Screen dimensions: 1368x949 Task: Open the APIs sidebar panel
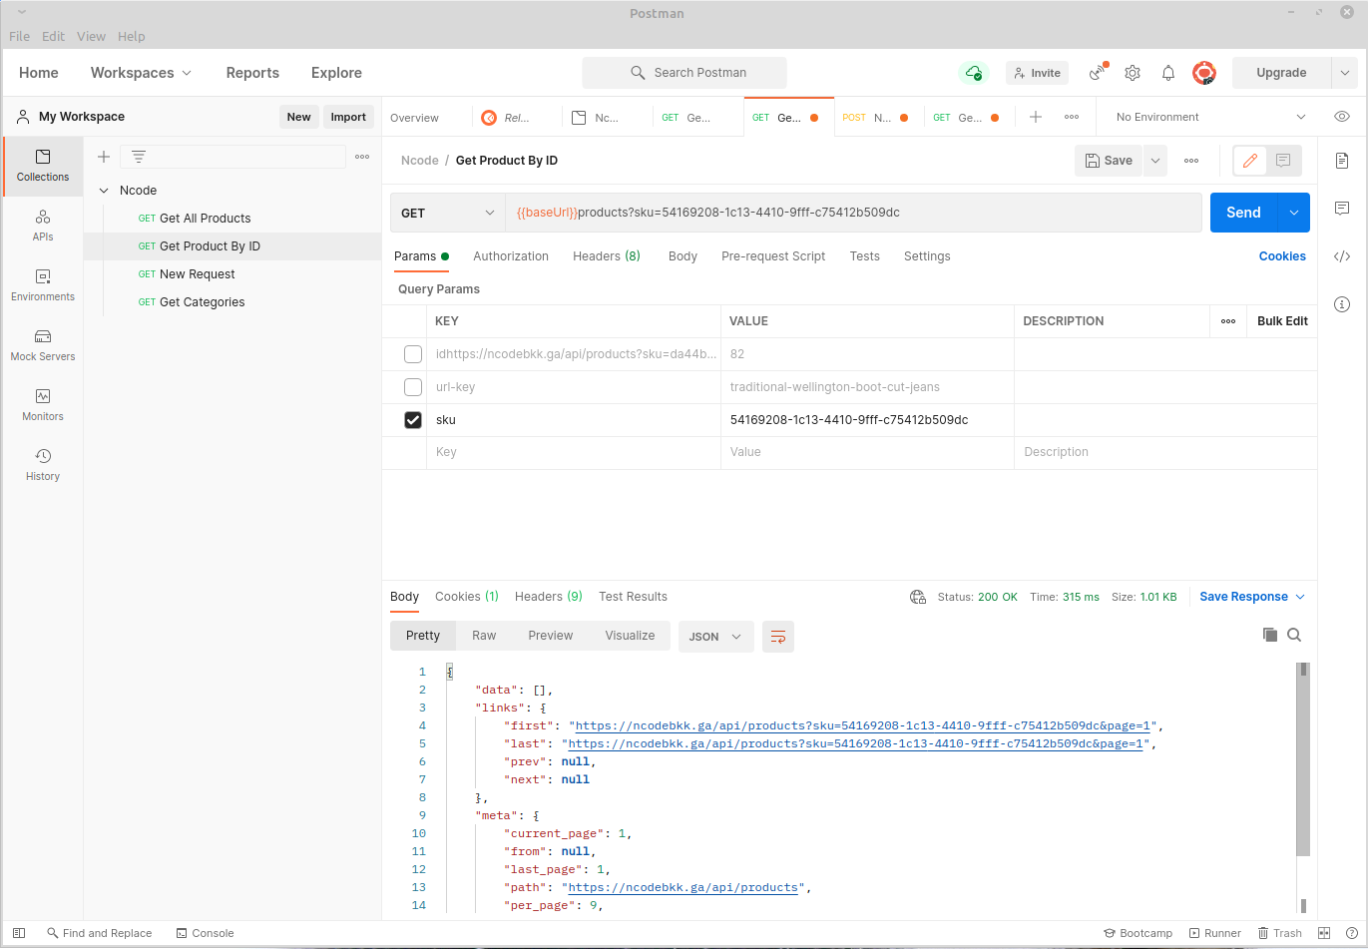pyautogui.click(x=43, y=226)
